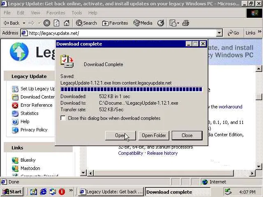Click the Go button

click(233, 33)
